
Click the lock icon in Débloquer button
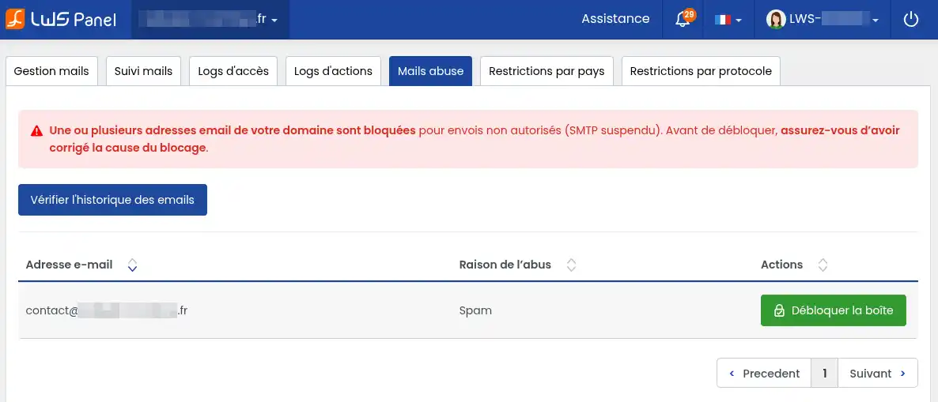[779, 310]
